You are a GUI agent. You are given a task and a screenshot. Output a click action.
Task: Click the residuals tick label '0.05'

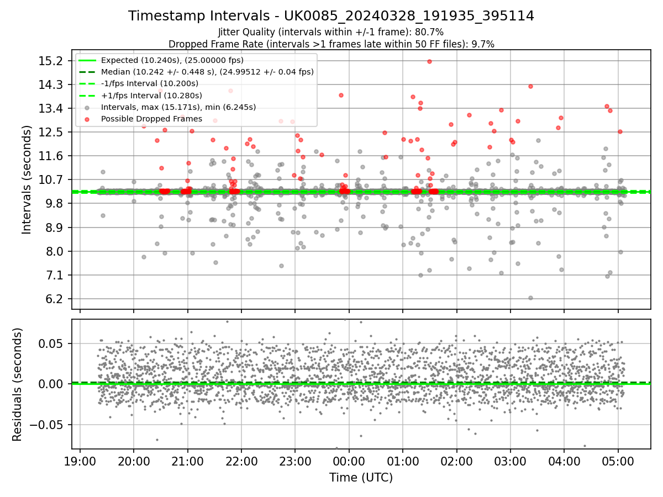click(51, 343)
